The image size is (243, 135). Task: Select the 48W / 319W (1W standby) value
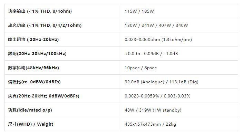(153, 110)
